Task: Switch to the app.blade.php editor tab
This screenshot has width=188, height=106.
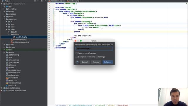Action: [x=74, y=1]
